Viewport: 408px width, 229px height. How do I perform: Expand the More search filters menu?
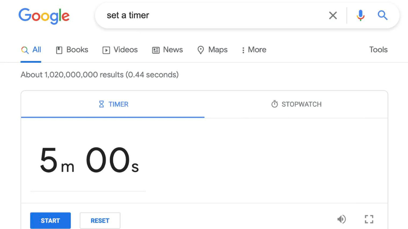254,50
